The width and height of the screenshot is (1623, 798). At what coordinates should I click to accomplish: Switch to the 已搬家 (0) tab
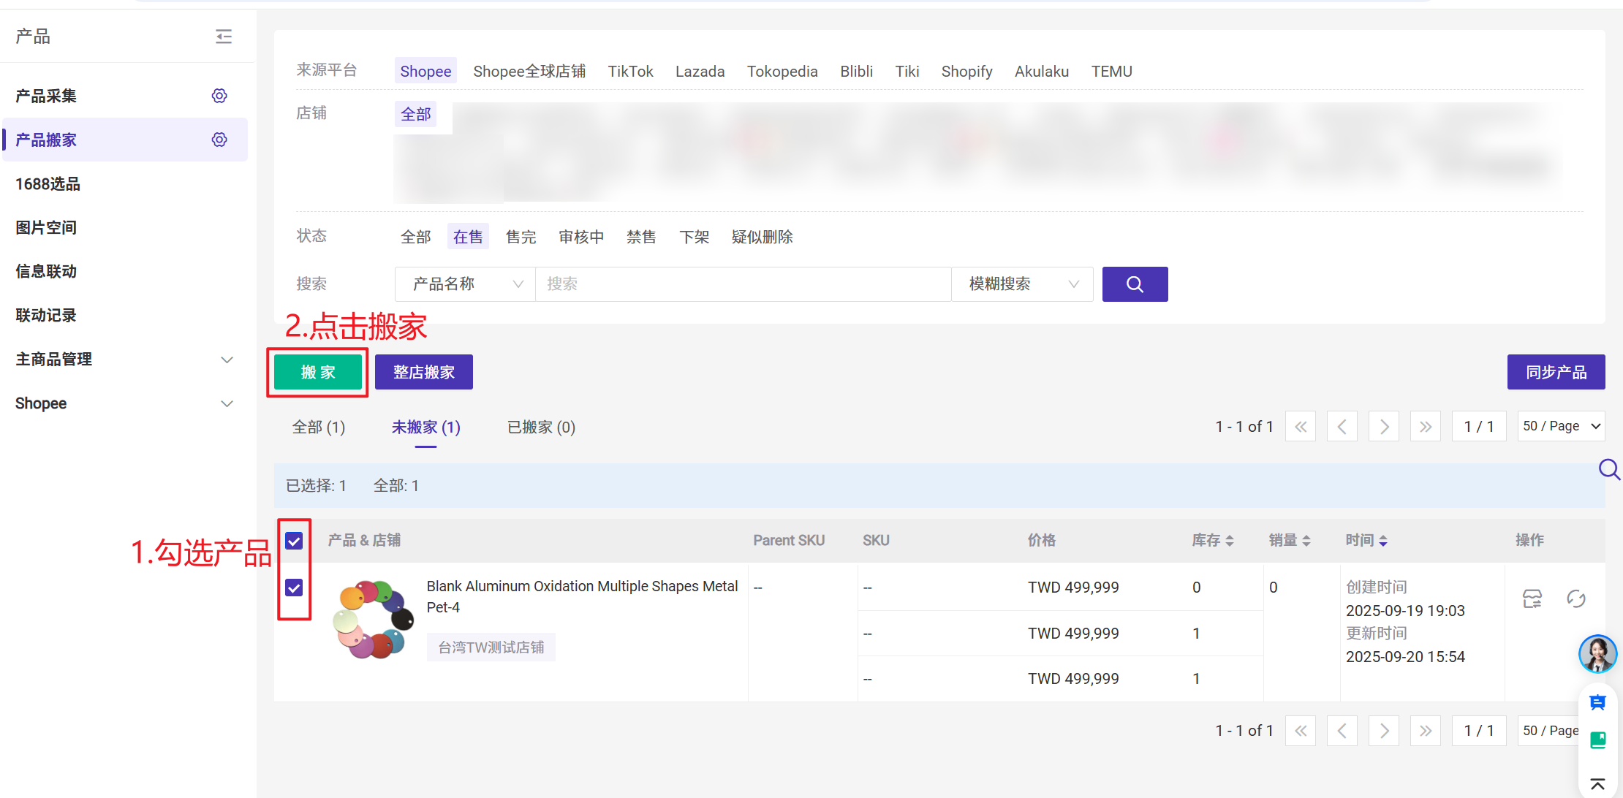click(541, 427)
